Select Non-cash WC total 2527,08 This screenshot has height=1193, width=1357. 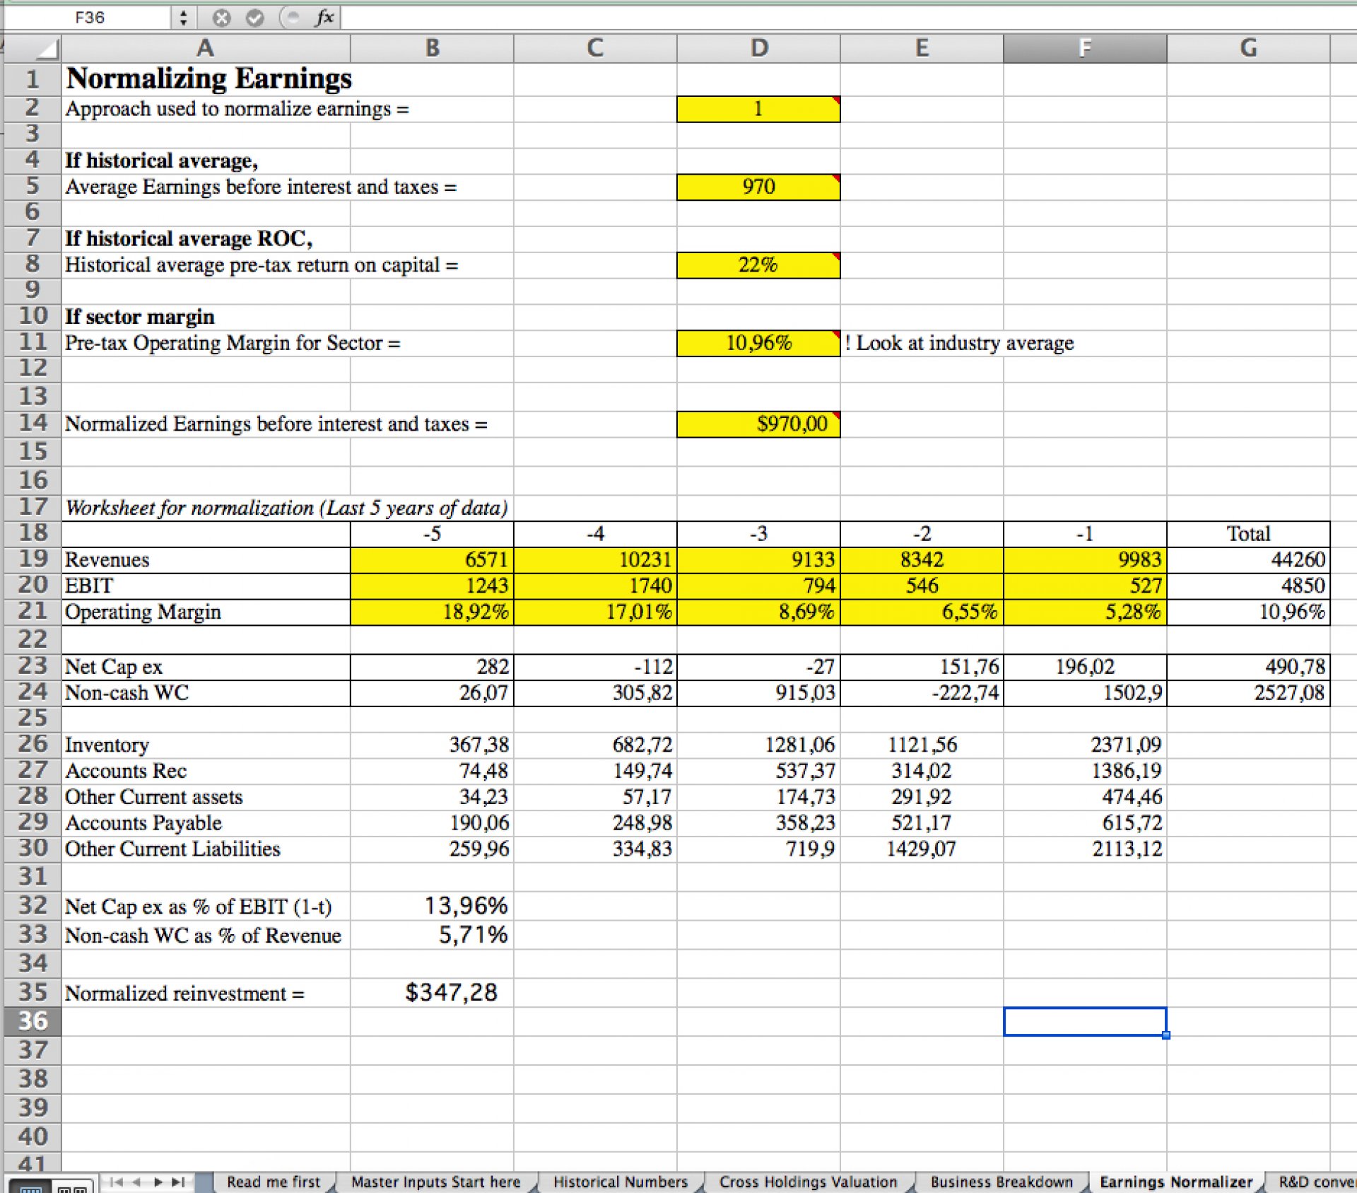tap(1248, 693)
